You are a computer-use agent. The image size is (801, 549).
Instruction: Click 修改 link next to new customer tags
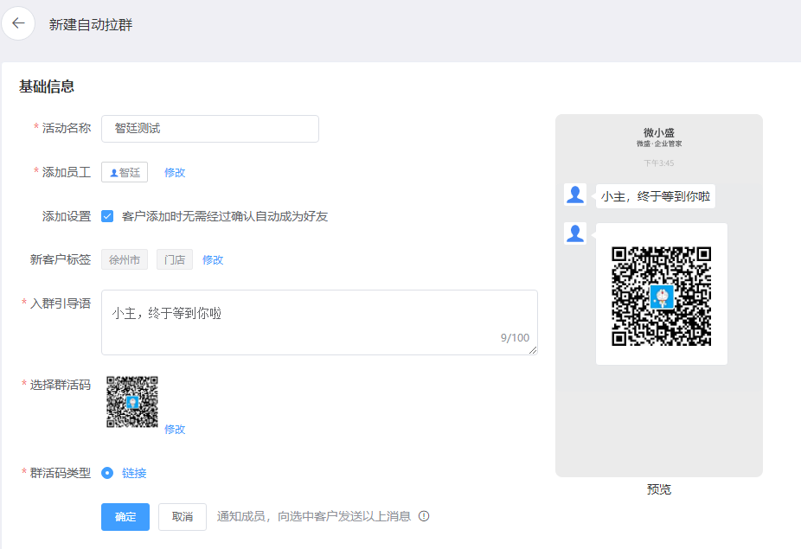click(x=213, y=260)
